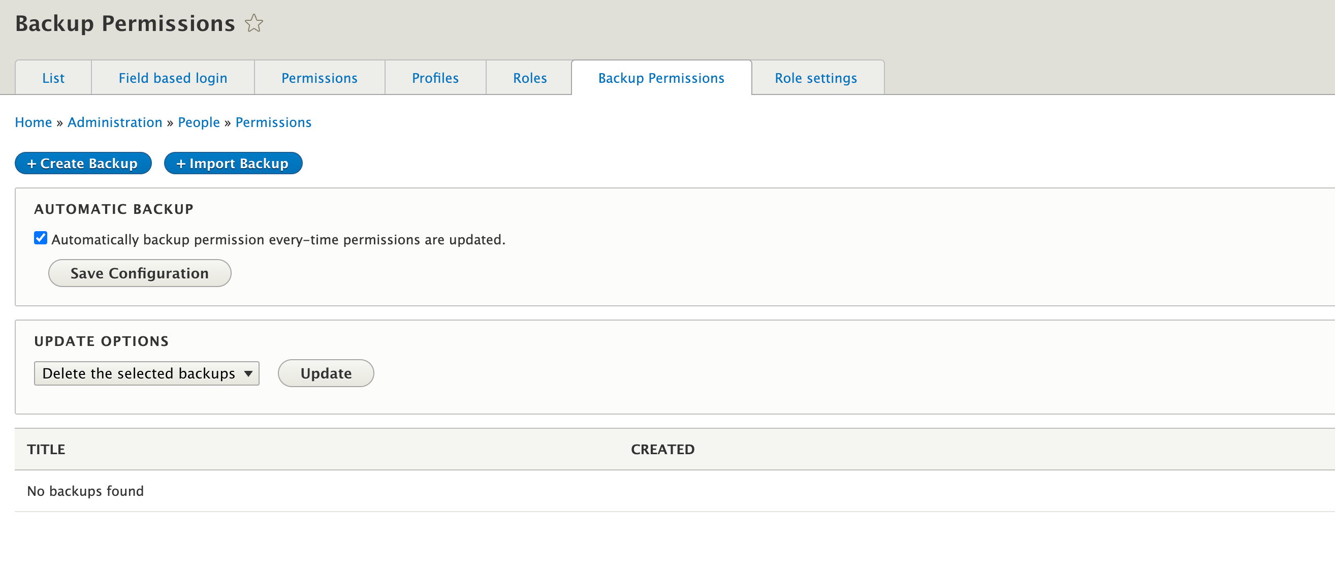Switch to the List tab
This screenshot has height=569, width=1335.
(x=53, y=78)
